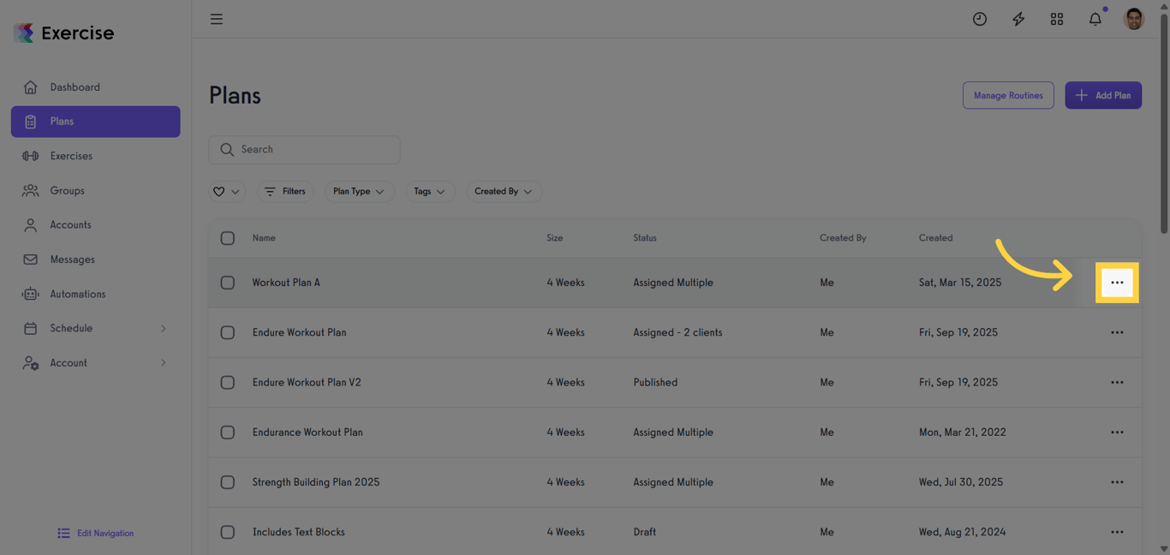This screenshot has height=555, width=1170.
Task: Expand the Account submenu chevron
Action: tap(164, 363)
